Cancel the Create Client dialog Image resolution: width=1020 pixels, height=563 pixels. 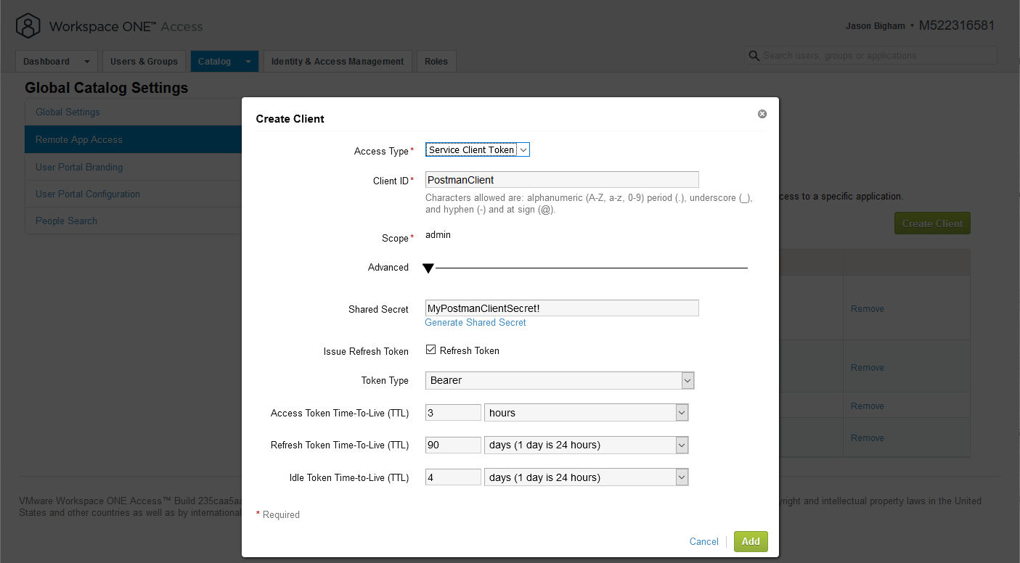[703, 541]
